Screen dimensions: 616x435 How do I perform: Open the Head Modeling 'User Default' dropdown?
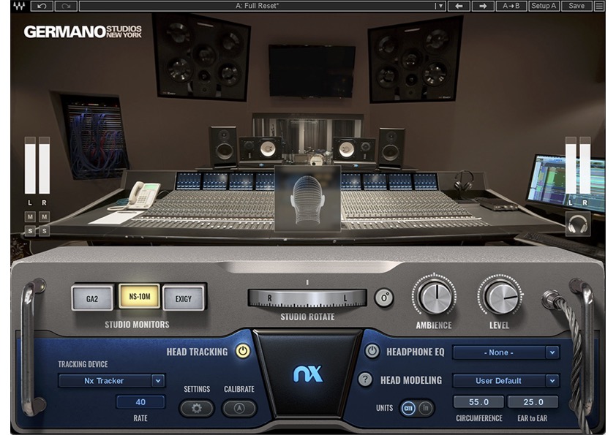coord(506,380)
